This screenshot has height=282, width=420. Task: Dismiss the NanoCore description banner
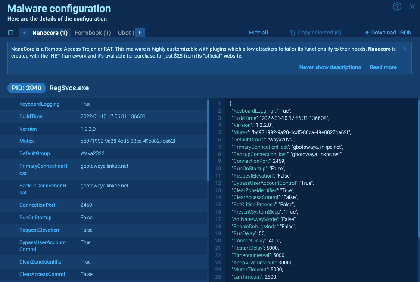pos(404,49)
